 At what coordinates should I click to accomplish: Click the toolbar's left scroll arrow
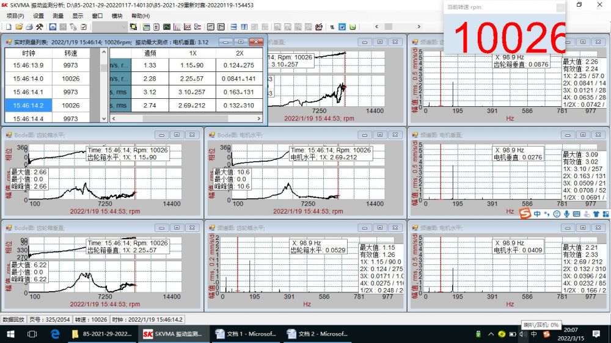[376, 26]
